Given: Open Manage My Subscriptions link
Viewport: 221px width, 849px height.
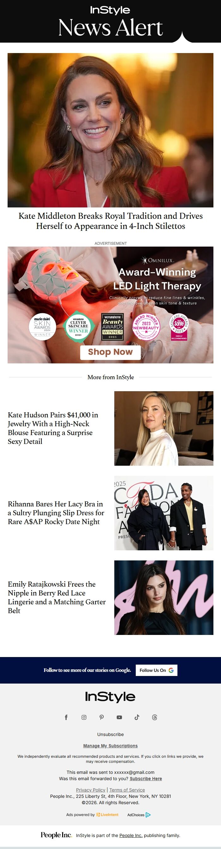Looking at the screenshot, I should (110, 745).
